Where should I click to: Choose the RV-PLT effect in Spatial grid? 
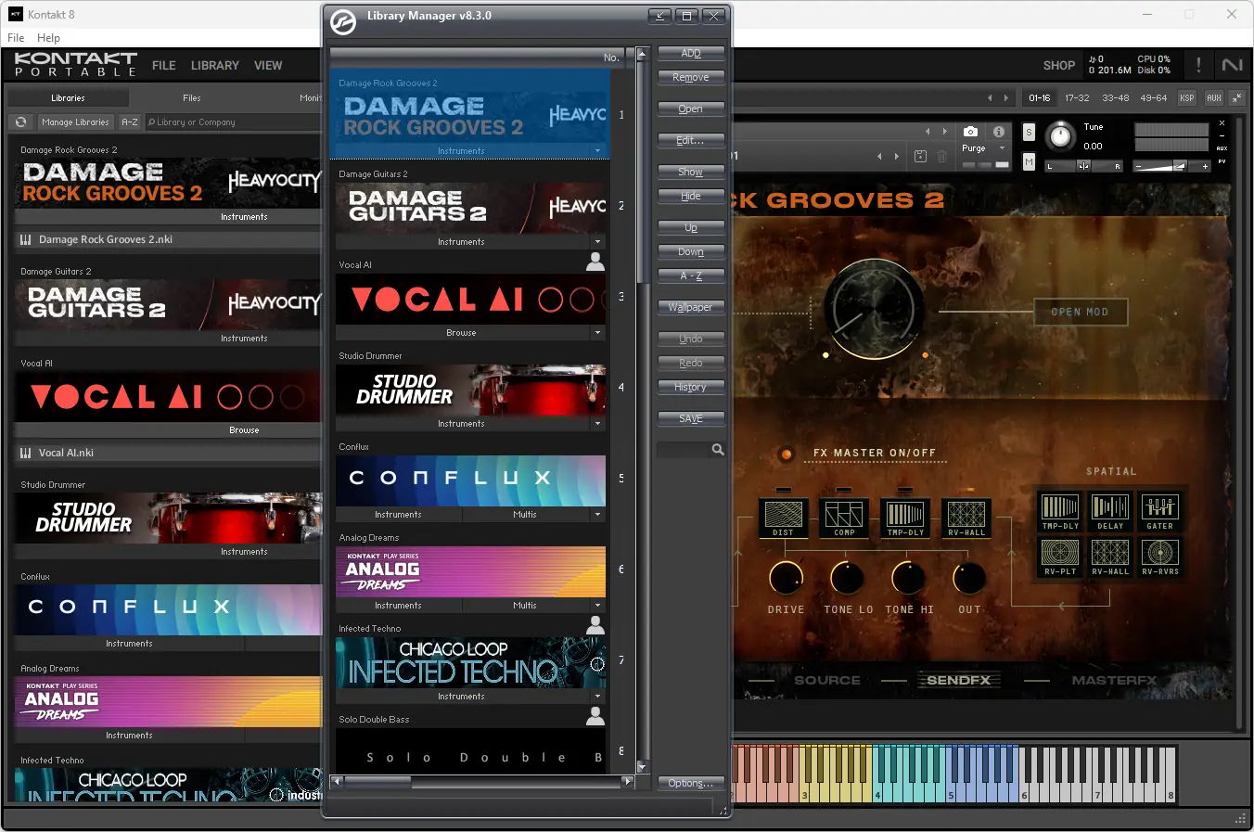pos(1060,557)
